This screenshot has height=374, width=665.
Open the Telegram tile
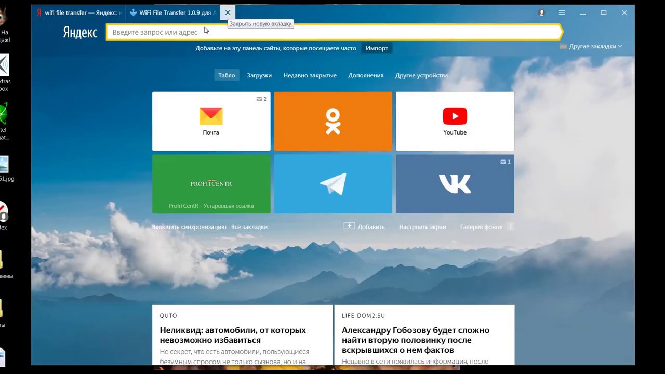pos(333,184)
